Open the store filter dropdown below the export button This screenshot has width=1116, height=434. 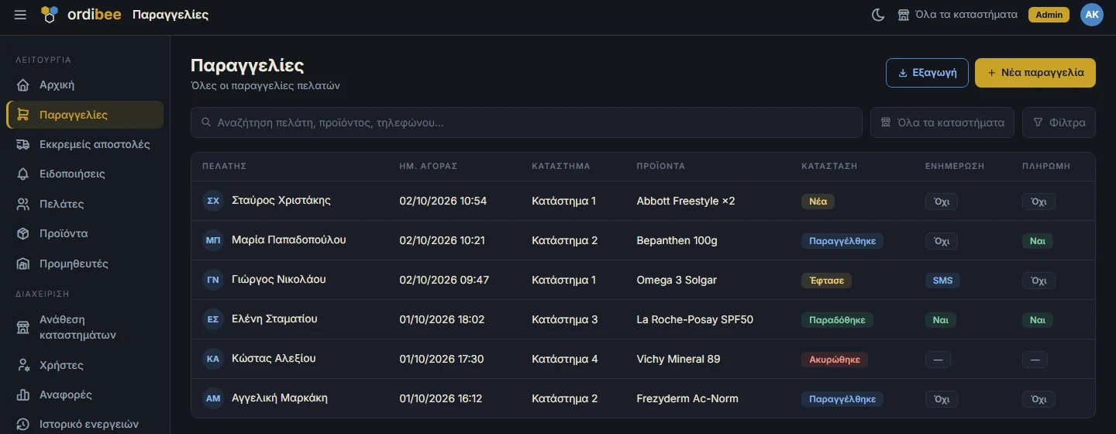(x=942, y=122)
